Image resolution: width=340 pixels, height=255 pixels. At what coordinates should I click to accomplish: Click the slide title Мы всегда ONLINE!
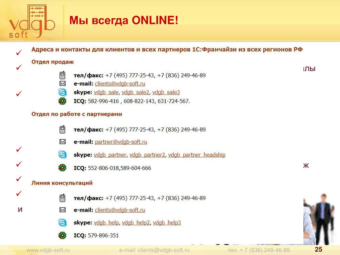(x=124, y=20)
